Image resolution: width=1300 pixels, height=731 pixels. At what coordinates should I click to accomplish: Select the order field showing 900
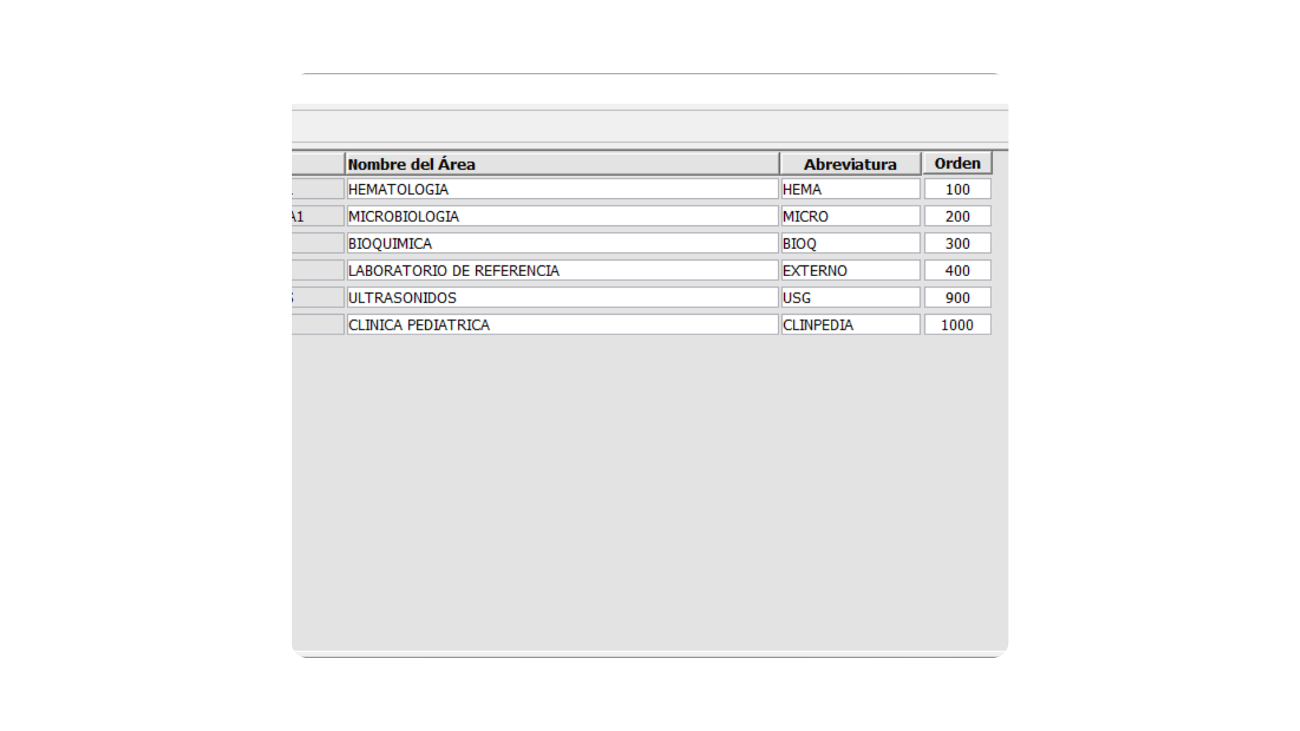[957, 298]
